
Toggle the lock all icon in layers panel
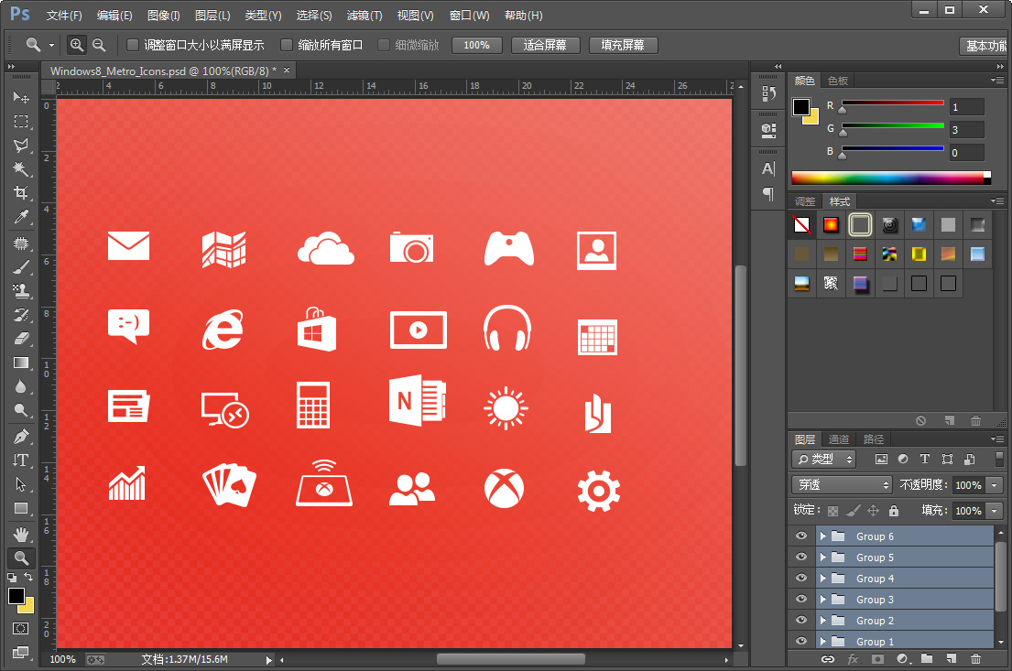coord(893,511)
